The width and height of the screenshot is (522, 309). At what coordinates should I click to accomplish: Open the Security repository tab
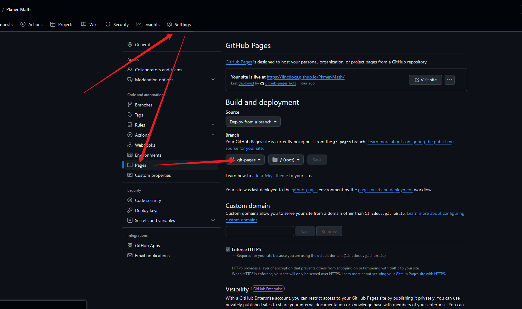pos(117,24)
